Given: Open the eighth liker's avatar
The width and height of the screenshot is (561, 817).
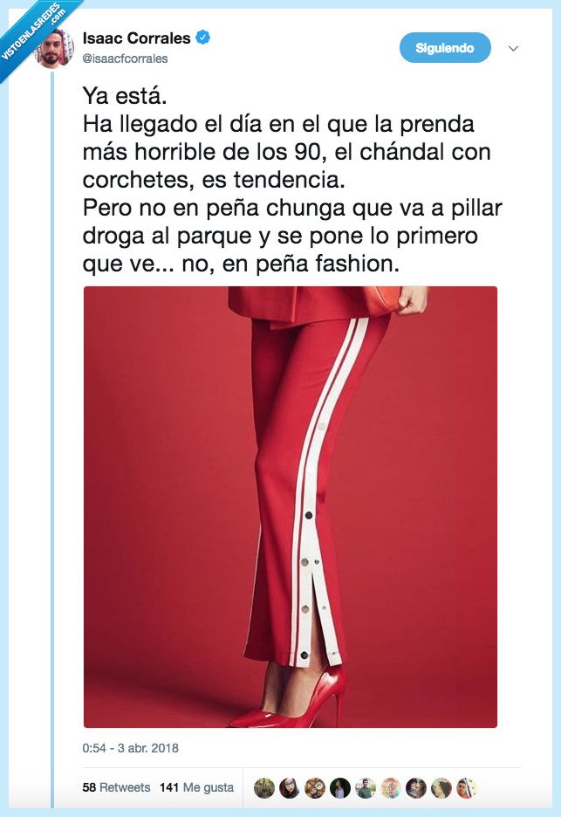Looking at the screenshot, I should (441, 788).
